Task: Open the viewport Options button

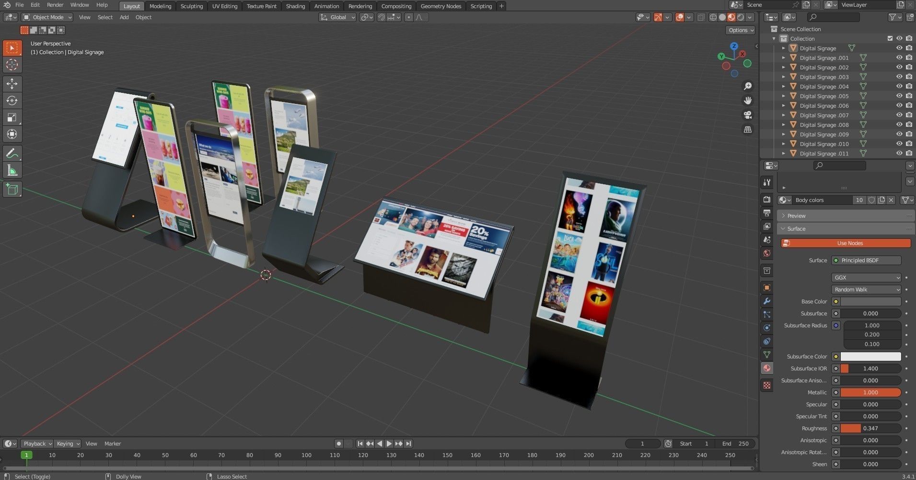Action: pos(741,30)
